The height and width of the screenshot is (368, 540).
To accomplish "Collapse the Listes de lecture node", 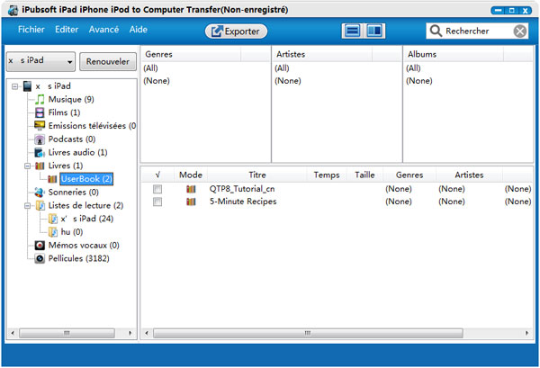I will [27, 206].
